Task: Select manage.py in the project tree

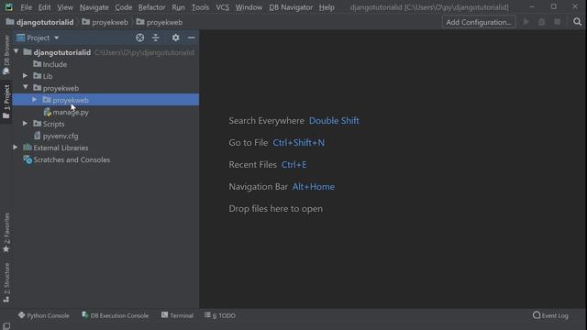Action: coord(106,112)
